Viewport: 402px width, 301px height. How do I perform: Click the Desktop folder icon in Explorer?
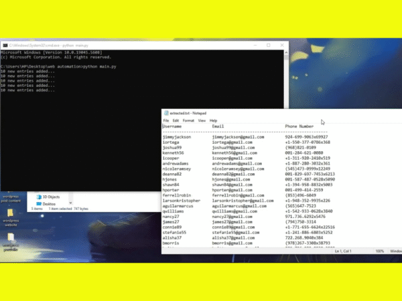39,204
